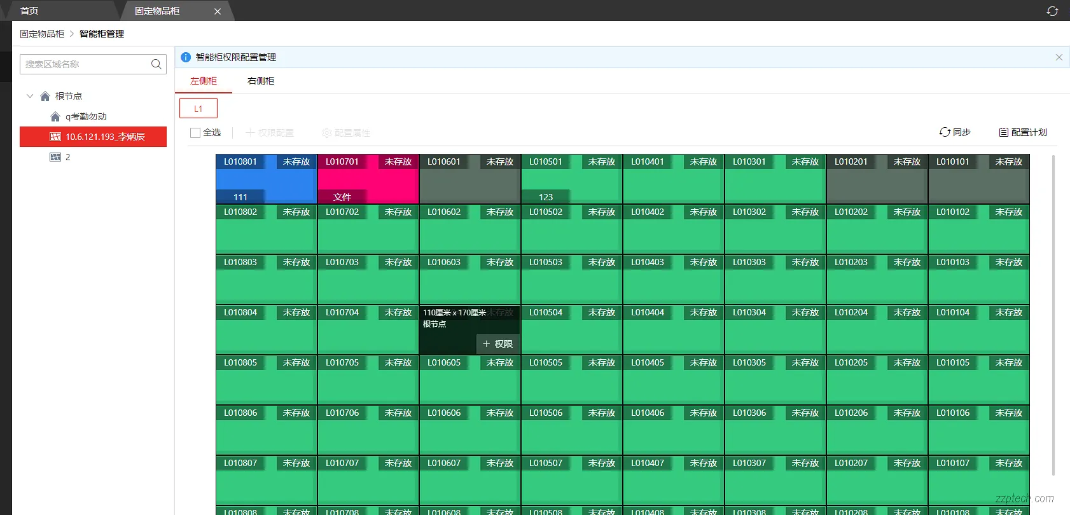Open 配置计划 plan settings

(1023, 132)
